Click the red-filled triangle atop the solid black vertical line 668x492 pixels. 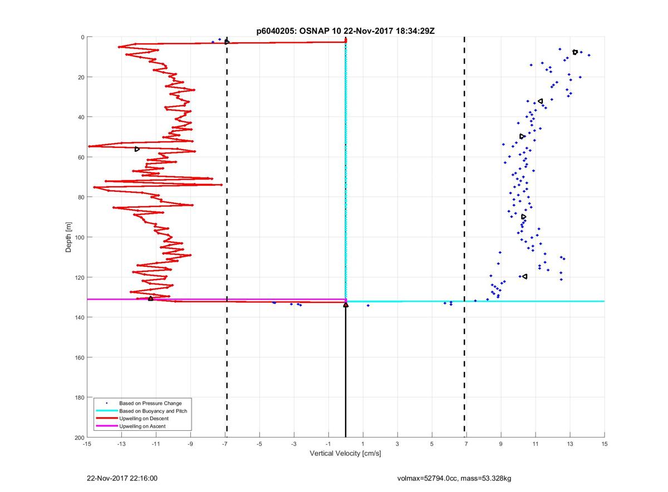pyautogui.click(x=346, y=305)
